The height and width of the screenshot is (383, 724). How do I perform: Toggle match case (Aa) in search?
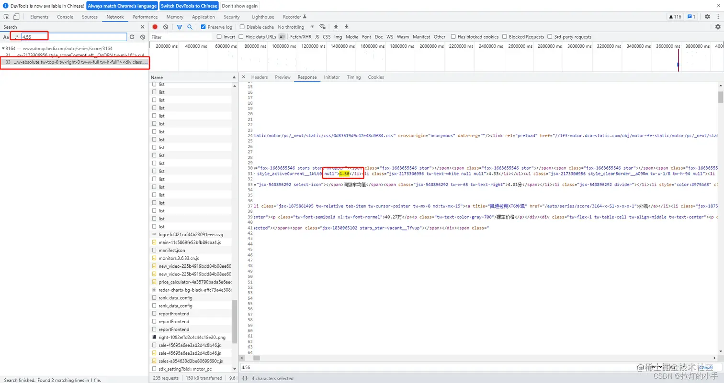coord(6,37)
